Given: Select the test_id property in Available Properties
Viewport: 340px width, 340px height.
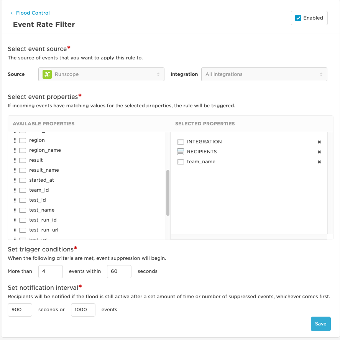Looking at the screenshot, I should pos(37,200).
